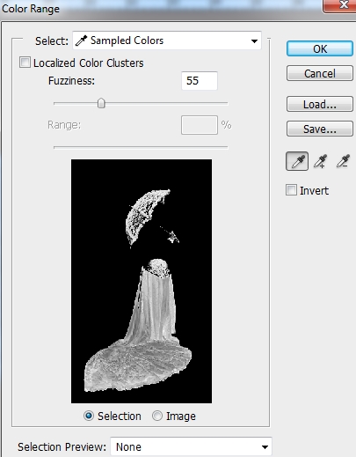Screen dimensions: 356x457
Task: Select the Add to Sample eyedropper
Action: 320,161
